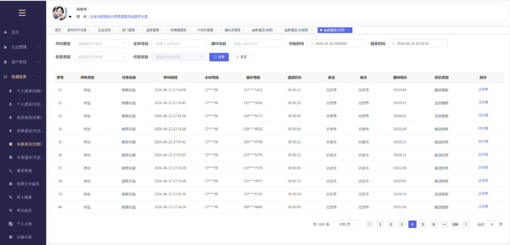The width and height of the screenshot is (510, 245).
Task: Click the 全部通话(加密) sidebar icon
Action: [11, 144]
